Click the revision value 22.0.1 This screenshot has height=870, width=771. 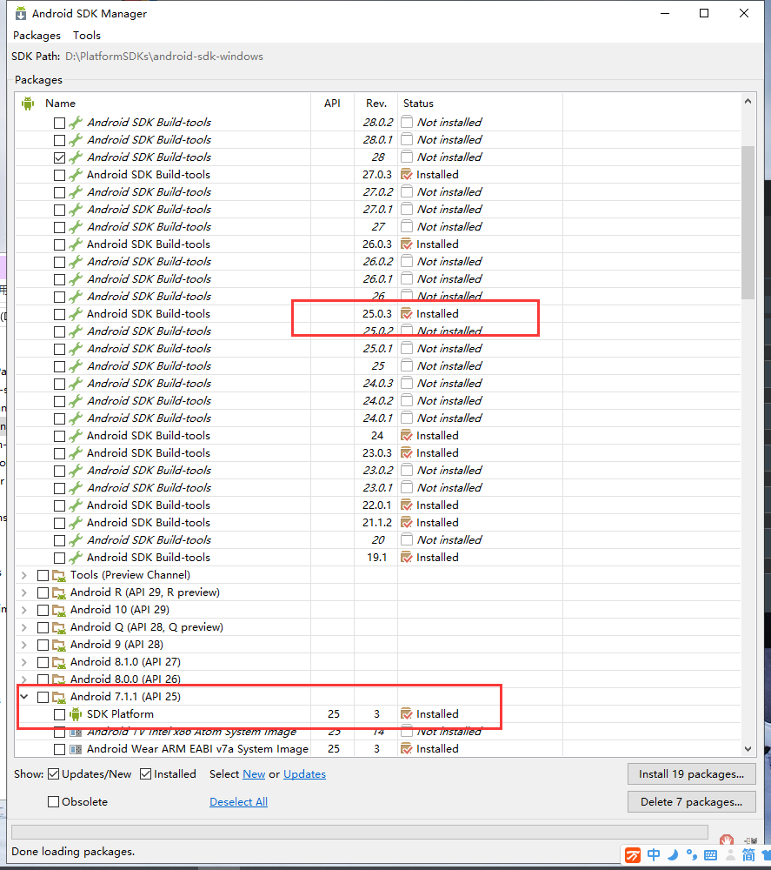pos(377,505)
